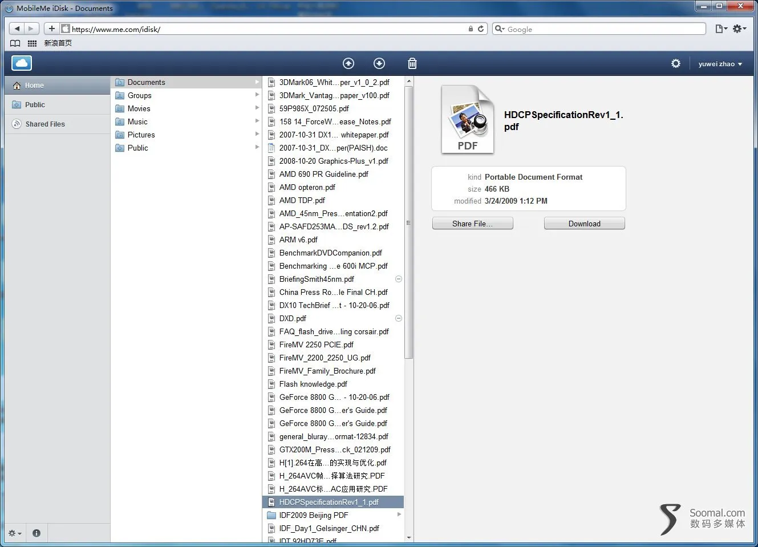Click the folder icon of IDF2009 Beijing PDF
Viewport: 758px width, 547px height.
pos(271,515)
